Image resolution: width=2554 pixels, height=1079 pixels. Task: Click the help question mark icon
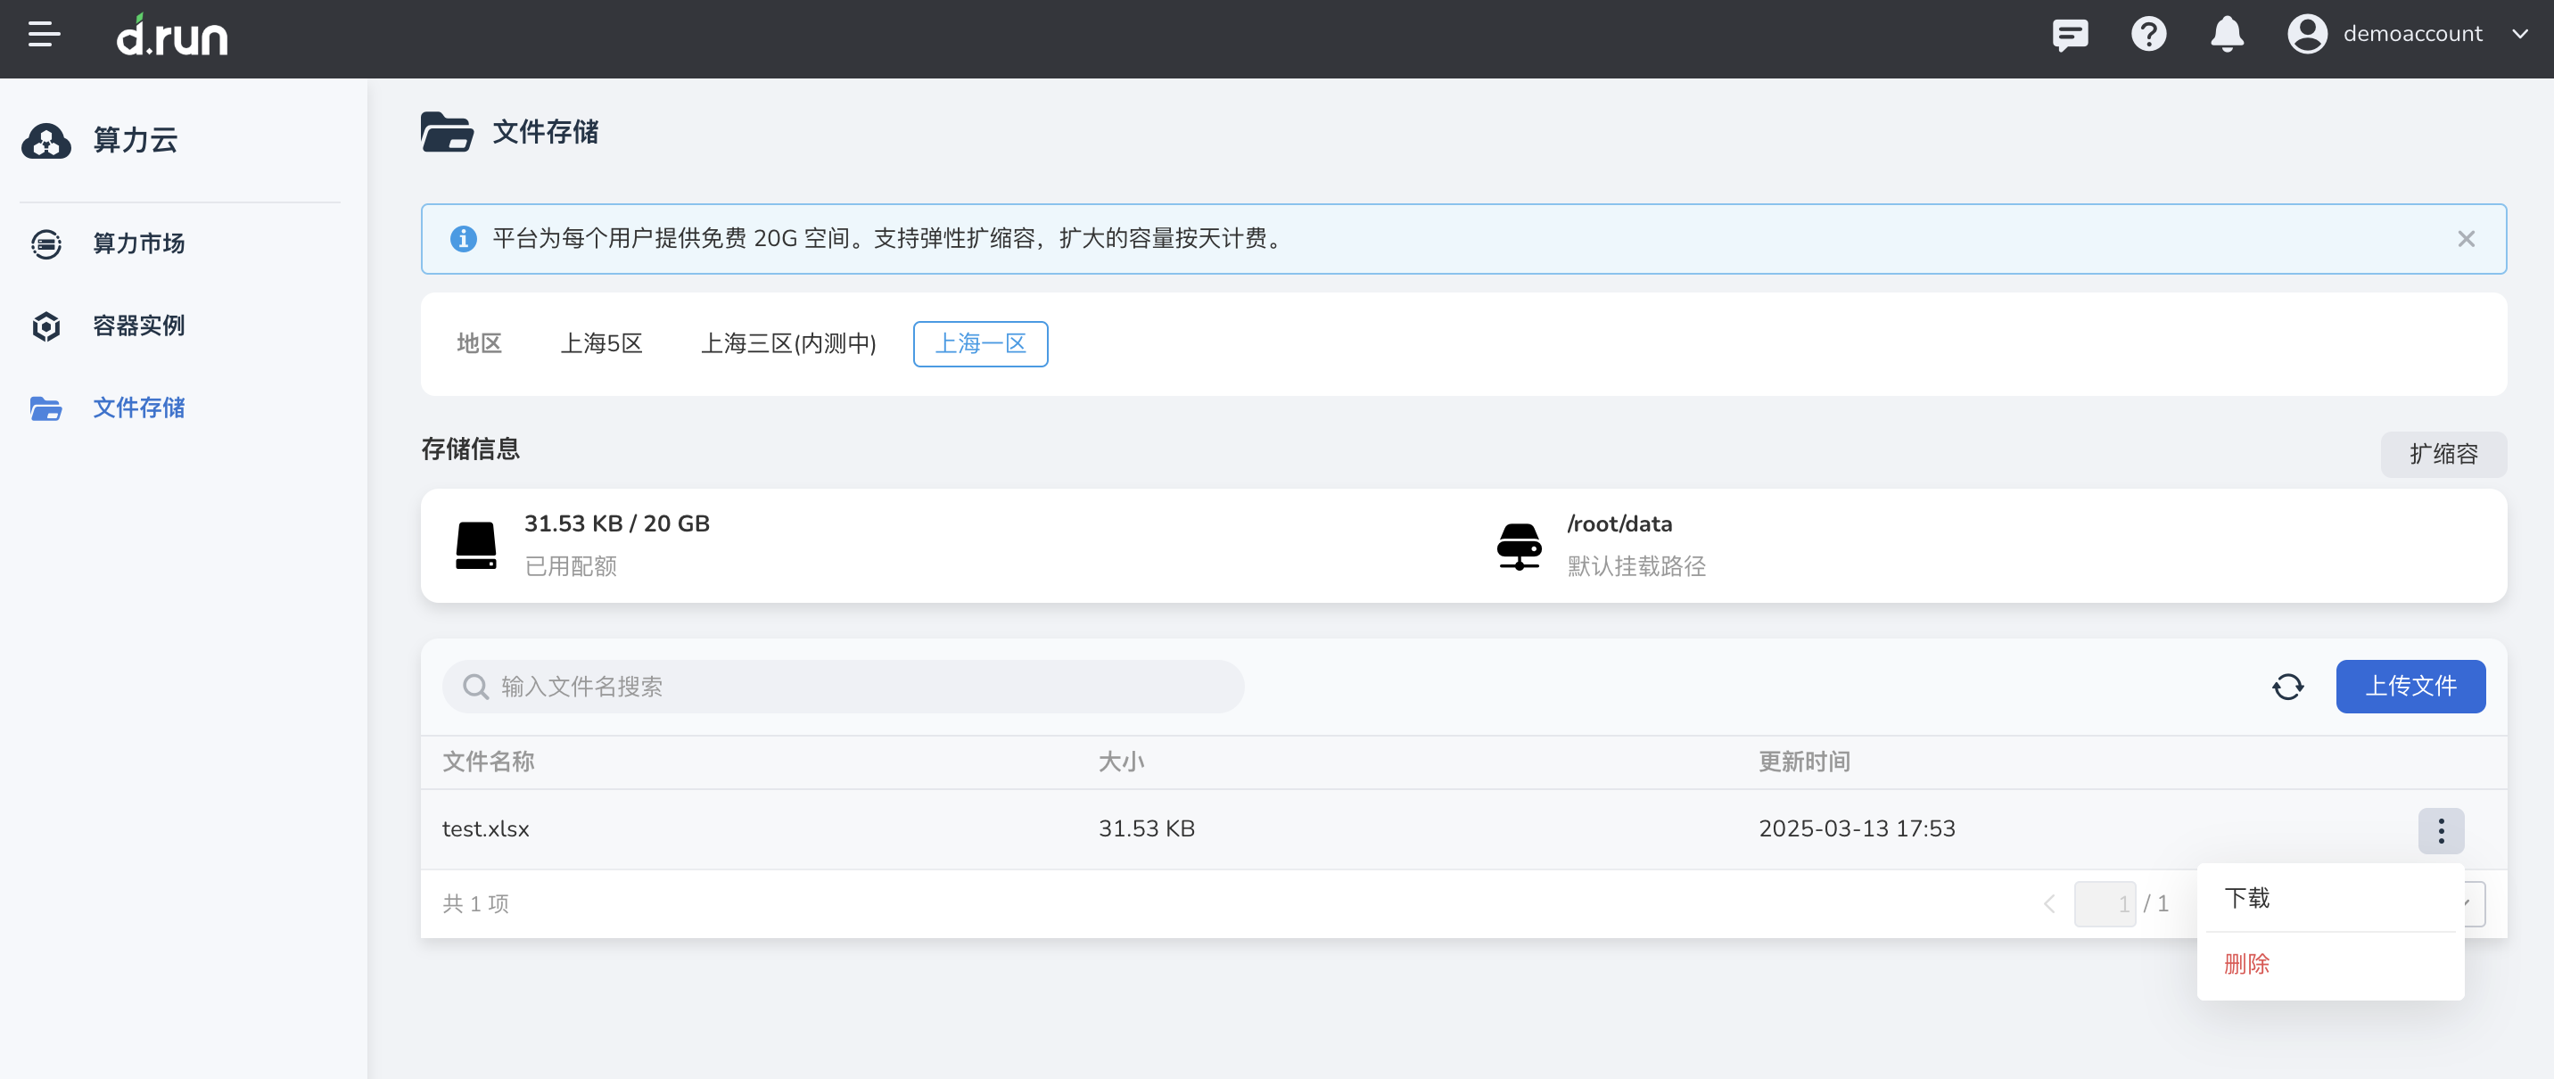[x=2148, y=35]
